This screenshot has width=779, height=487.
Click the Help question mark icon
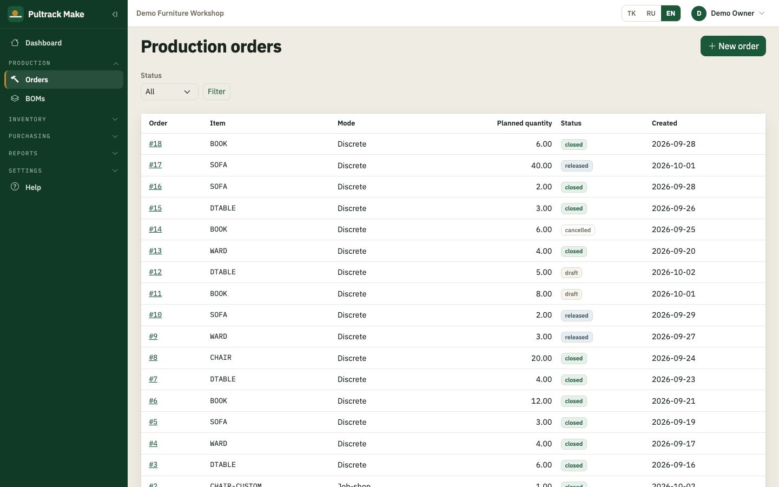pos(15,187)
